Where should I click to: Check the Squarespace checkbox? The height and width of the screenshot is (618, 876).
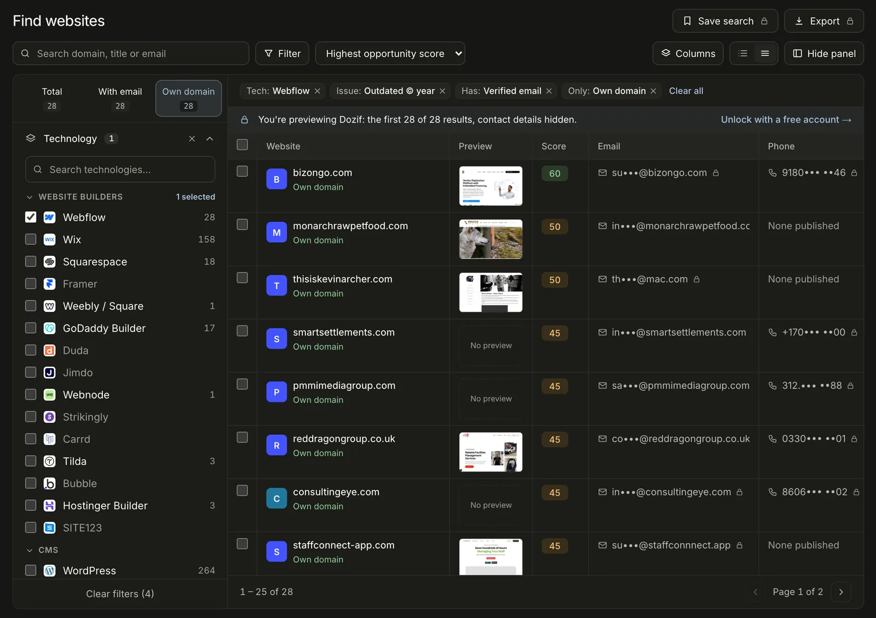(x=31, y=261)
